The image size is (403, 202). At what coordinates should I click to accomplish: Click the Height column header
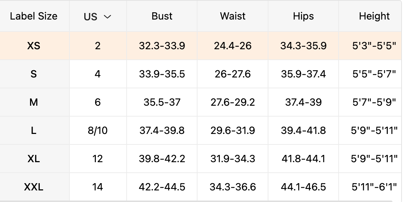point(374,16)
